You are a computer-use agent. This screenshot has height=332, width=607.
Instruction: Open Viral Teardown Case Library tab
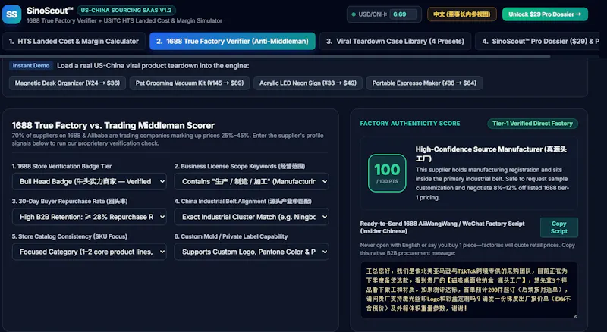pyautogui.click(x=395, y=42)
